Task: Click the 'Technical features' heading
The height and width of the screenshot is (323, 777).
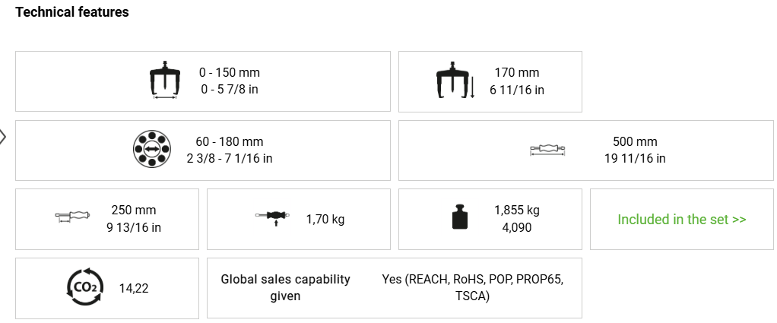Action: [x=72, y=12]
